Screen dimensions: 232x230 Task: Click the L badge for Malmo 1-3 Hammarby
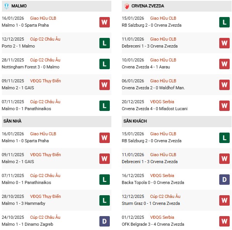[105, 200]
